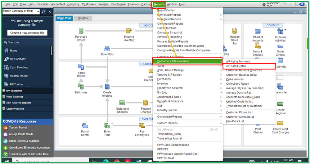
Task: Open Statement Charges icon
Action: (122, 103)
